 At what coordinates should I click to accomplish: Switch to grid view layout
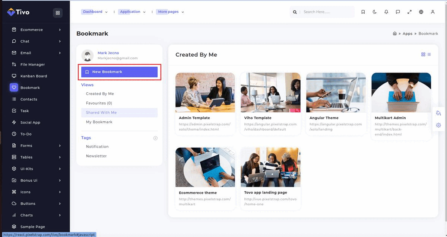click(423, 54)
